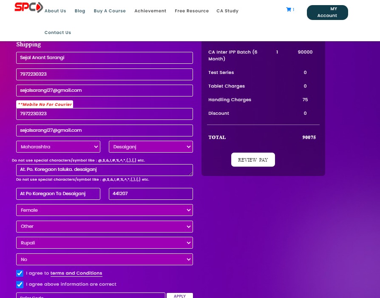Image resolution: width=380 pixels, height=298 pixels.
Task: Open the terms and Conditions link
Action: click(x=76, y=273)
